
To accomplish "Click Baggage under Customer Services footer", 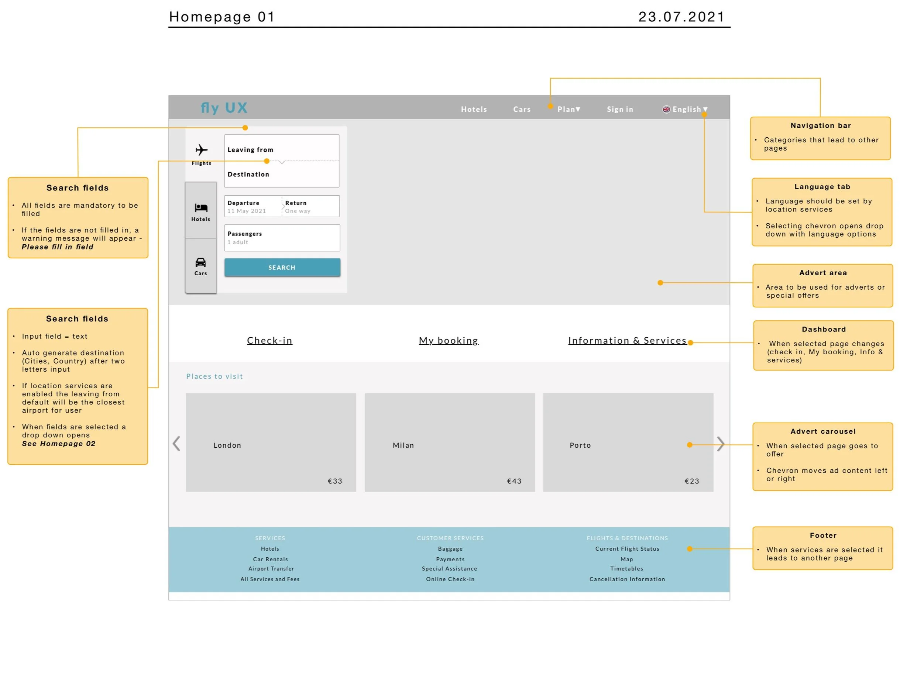I will (450, 548).
